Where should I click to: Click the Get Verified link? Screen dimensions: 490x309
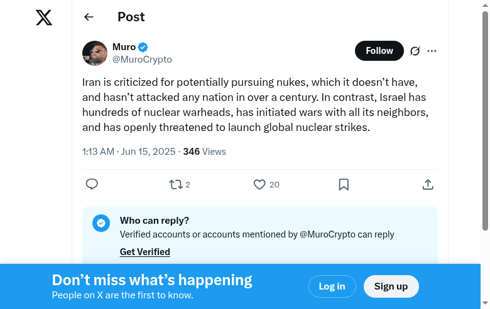click(x=145, y=252)
